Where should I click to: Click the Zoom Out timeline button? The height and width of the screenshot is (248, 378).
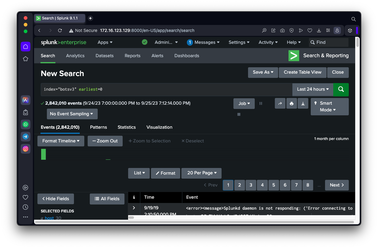(105, 141)
